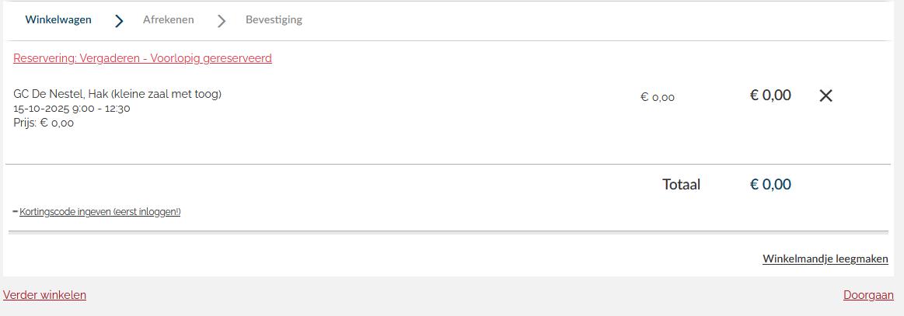This screenshot has height=316, width=904.
Task: Open Kortingscode ingeven discount code link
Action: [x=99, y=212]
